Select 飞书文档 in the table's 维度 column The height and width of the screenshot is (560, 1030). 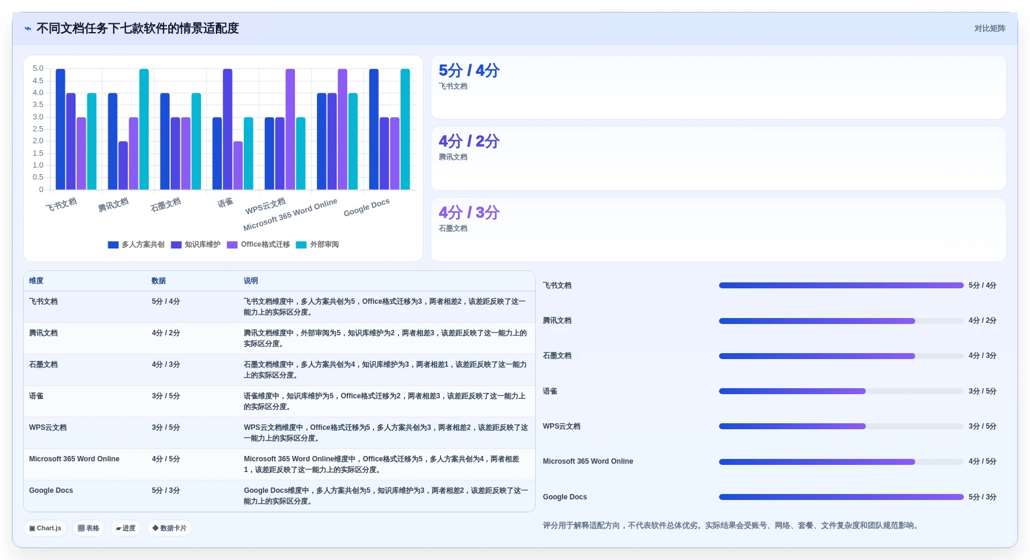pos(43,301)
